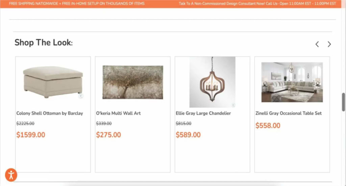
Task: Open Zinelli Gray Occasional Table Set link
Action: 289,113
